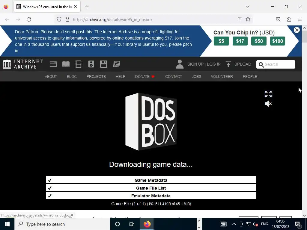Viewport: 307px width, 230px height.
Task: Bookmark this page with the star
Action: click(248, 19)
